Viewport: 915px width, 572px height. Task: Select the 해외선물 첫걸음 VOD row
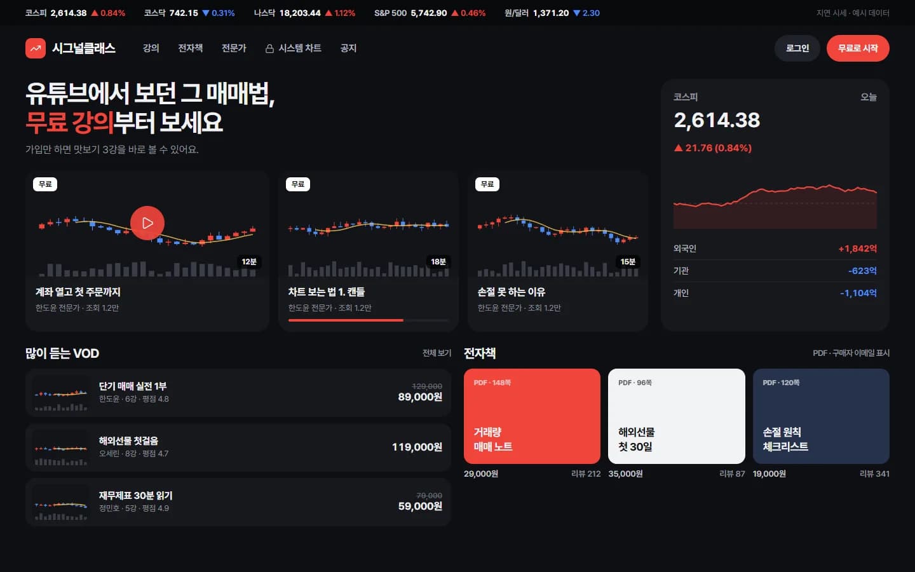pyautogui.click(x=238, y=447)
